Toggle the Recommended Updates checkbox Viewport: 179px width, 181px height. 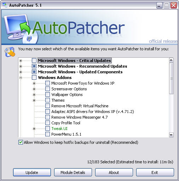pyautogui.click(x=34, y=66)
